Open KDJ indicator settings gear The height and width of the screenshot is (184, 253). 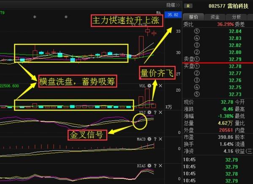click(150, 113)
